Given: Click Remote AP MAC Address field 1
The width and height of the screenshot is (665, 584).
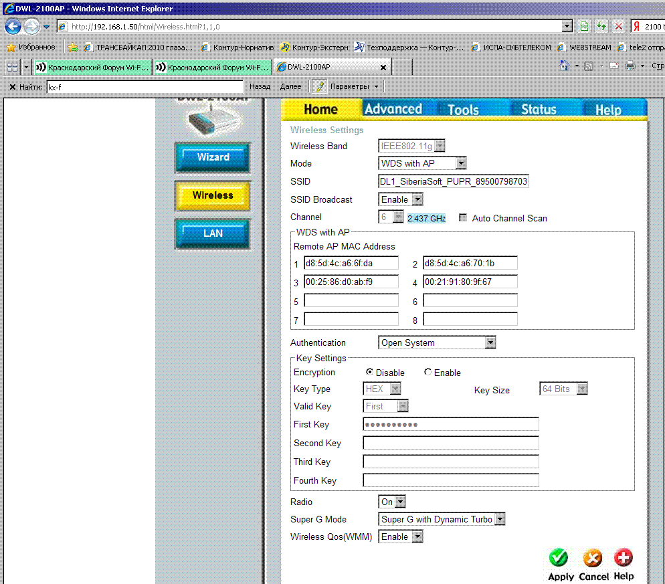Looking at the screenshot, I should point(351,263).
